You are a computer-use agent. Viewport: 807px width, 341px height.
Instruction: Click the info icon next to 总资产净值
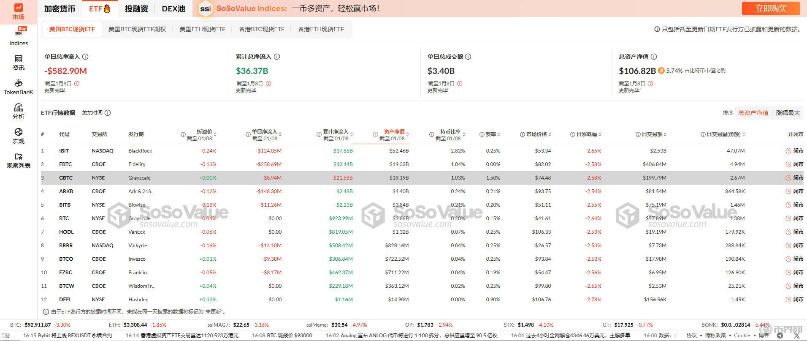point(654,57)
